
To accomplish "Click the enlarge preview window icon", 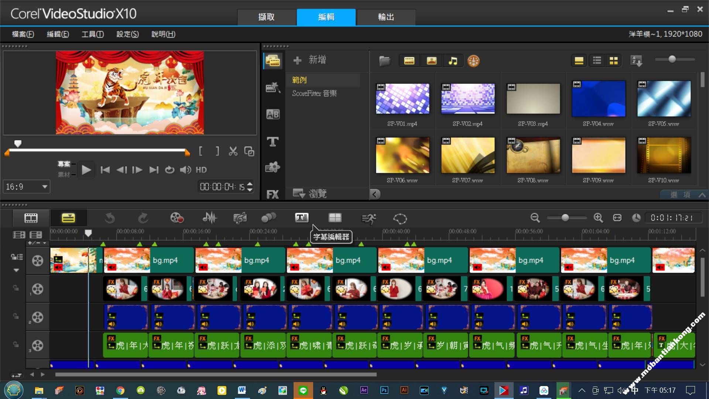I will coord(249,151).
